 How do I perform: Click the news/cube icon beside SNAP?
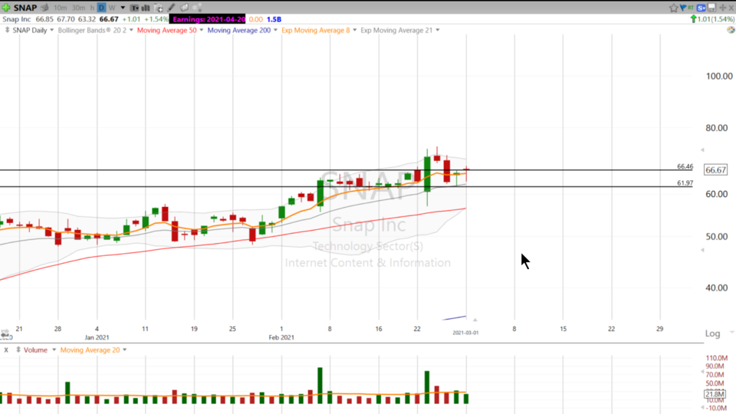point(44,8)
